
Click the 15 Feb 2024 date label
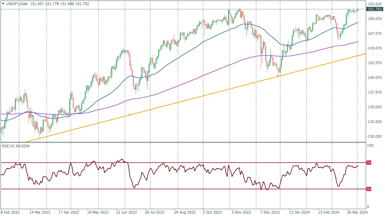[329, 212]
